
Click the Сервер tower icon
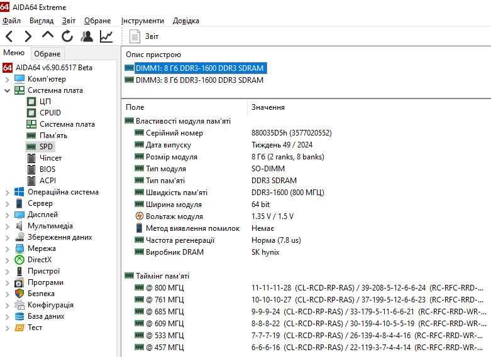(x=19, y=203)
